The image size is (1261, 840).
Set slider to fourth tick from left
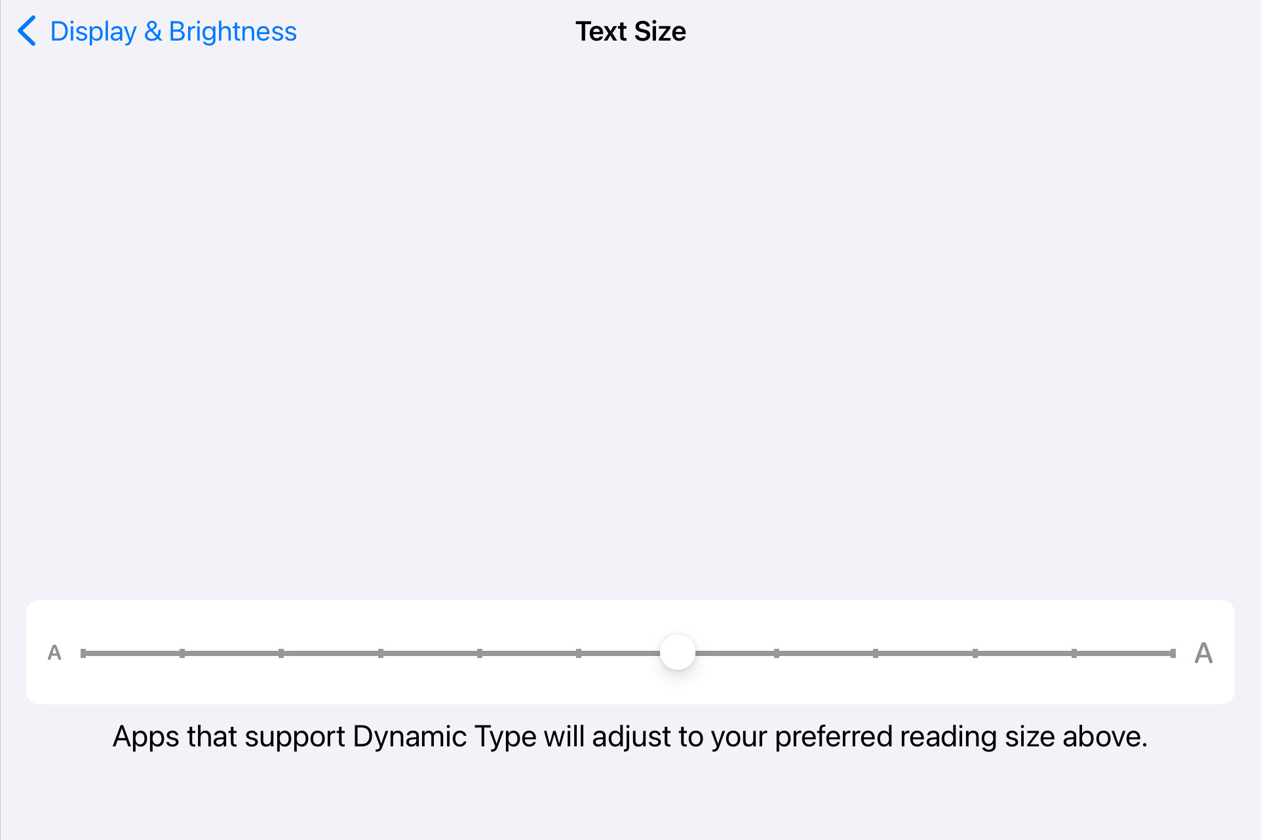381,653
